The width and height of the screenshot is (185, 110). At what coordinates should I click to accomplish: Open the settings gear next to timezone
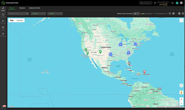(155, 3)
